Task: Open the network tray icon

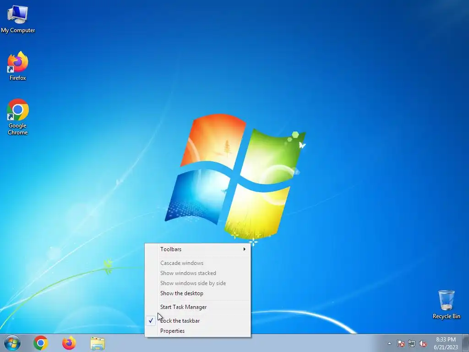Action: [x=412, y=344]
